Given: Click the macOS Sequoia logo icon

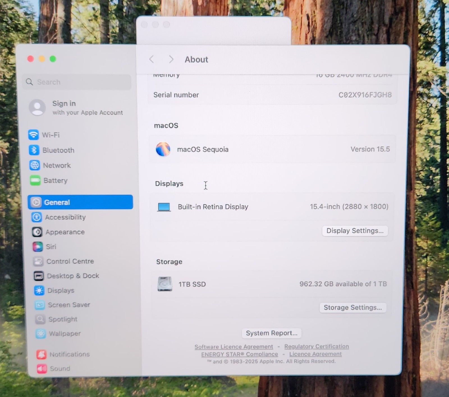Looking at the screenshot, I should 163,149.
